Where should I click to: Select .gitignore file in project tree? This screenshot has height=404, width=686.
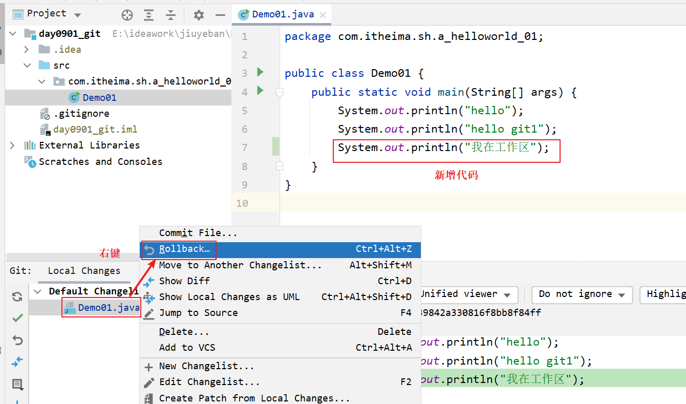tap(81, 114)
